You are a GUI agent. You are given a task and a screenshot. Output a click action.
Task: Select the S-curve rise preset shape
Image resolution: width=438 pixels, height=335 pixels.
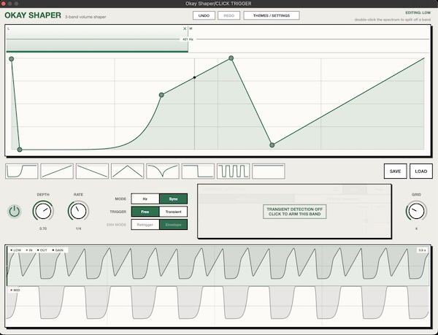coord(22,171)
